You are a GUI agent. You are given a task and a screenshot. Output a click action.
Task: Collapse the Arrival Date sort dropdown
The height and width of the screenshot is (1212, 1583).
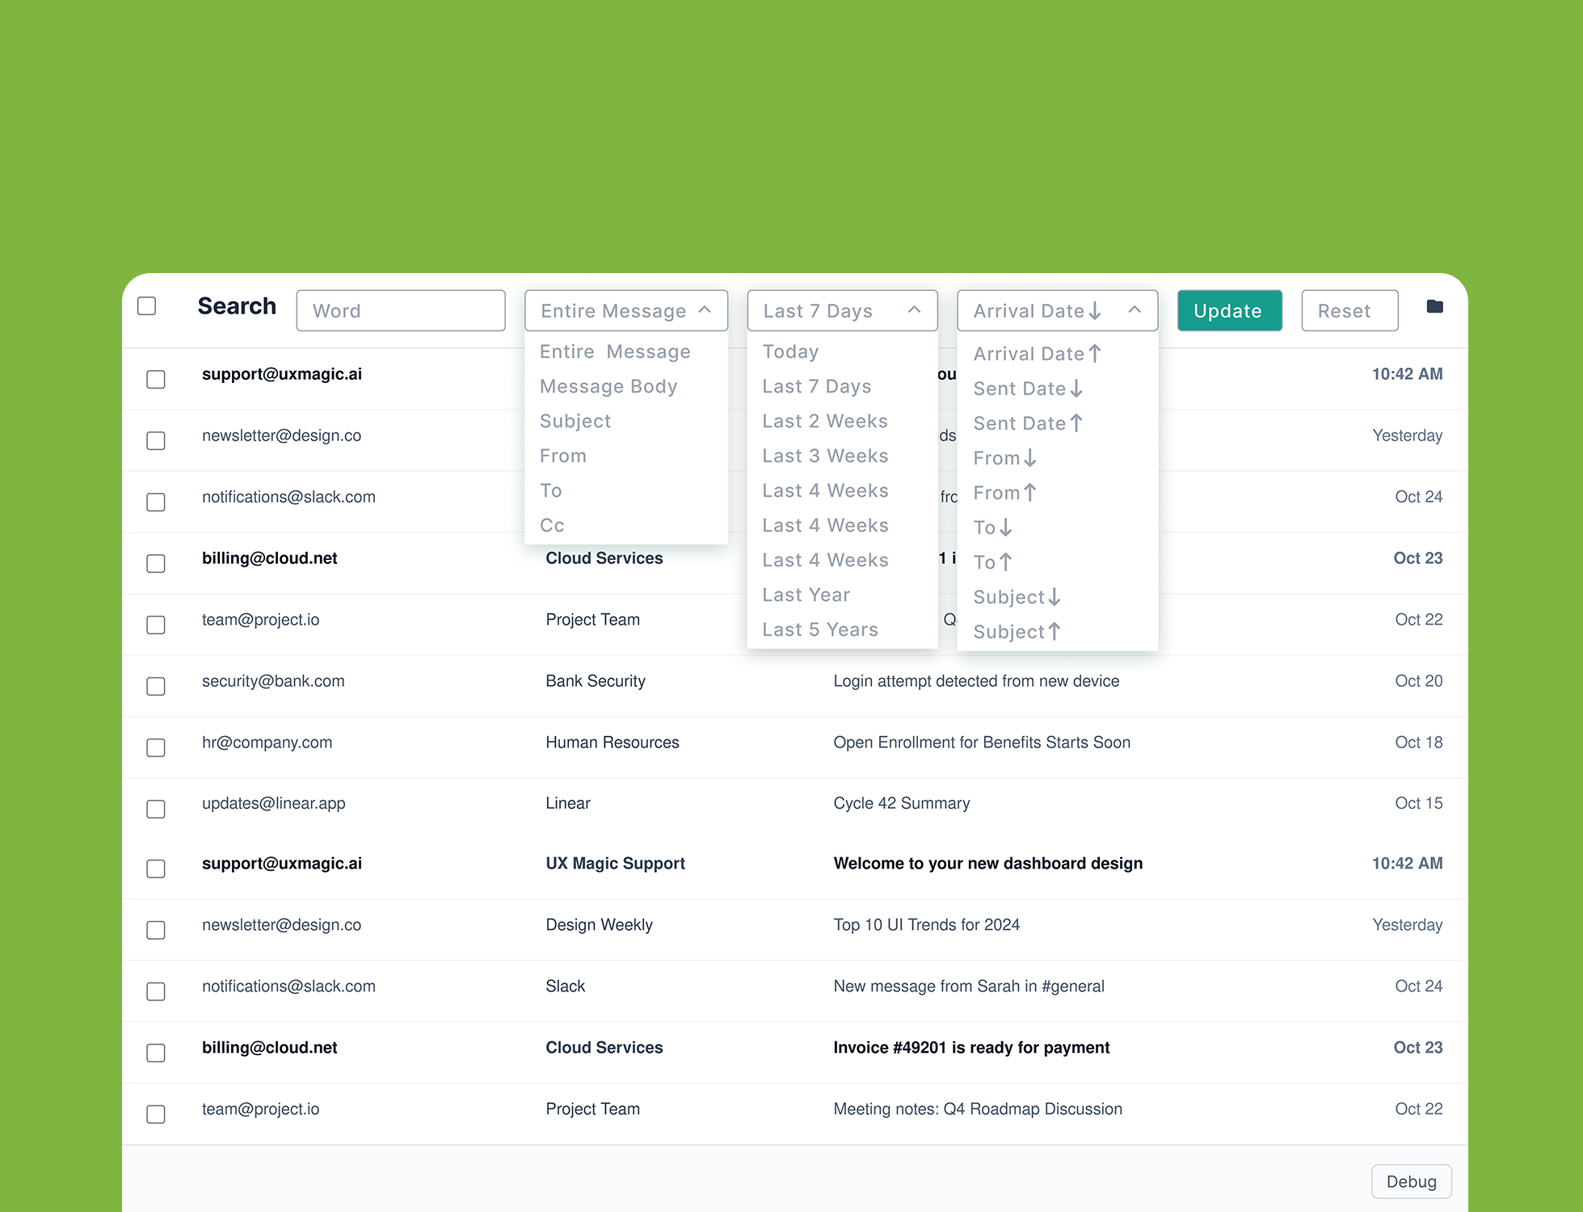coord(1135,310)
